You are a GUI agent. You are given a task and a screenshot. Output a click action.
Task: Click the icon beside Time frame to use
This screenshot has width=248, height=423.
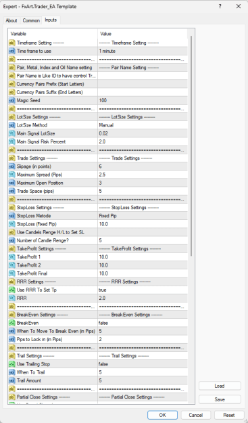tap(12, 51)
